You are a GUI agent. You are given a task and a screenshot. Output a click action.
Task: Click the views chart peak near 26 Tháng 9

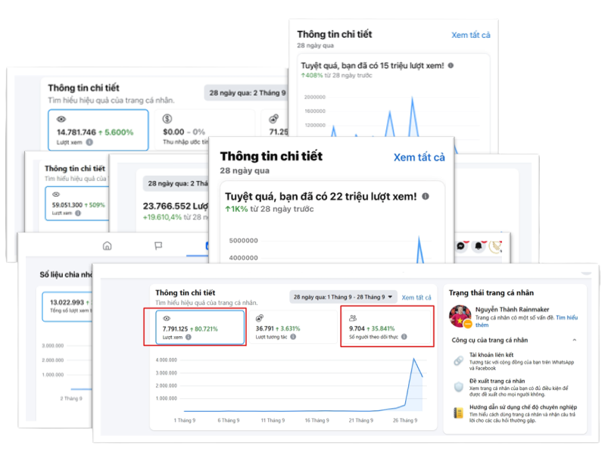coord(413,359)
